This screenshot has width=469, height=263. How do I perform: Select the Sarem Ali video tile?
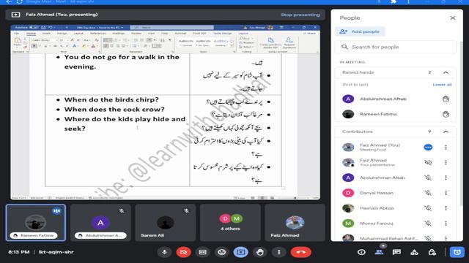(x=166, y=222)
